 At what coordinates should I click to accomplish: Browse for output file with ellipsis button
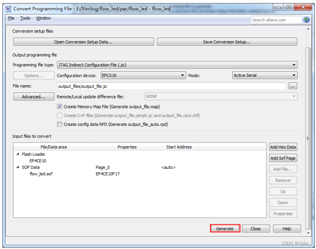[x=293, y=86]
